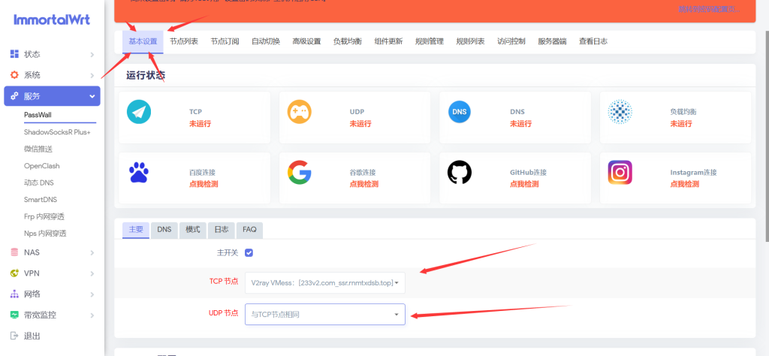Switch to the 节点列表 tab
Image resolution: width=769 pixels, height=356 pixels.
[x=183, y=41]
